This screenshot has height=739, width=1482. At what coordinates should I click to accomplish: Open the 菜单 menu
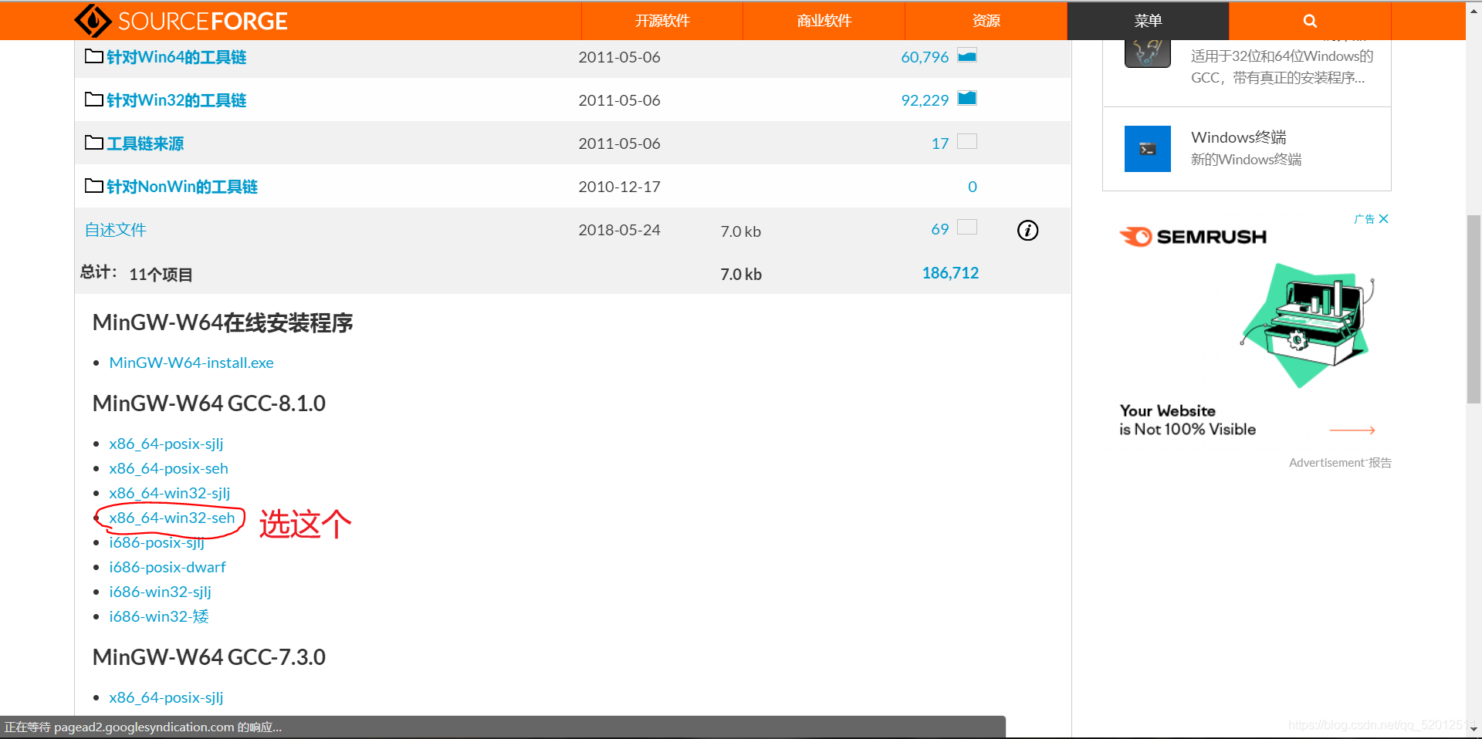tap(1148, 21)
